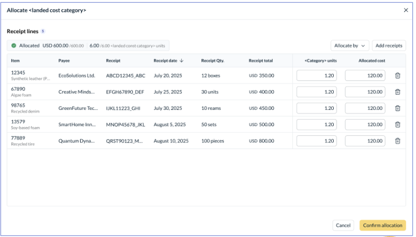Click receipt EFGH67890_DEF
This screenshot has height=237, width=416.
click(125, 92)
